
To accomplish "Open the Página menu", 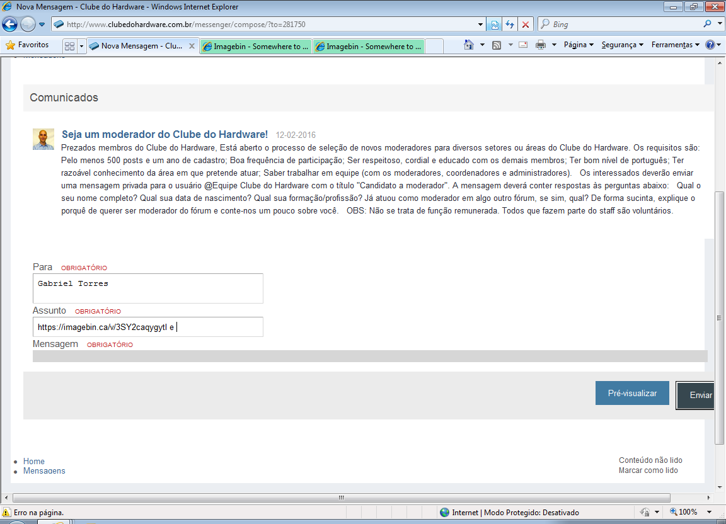I will click(579, 45).
